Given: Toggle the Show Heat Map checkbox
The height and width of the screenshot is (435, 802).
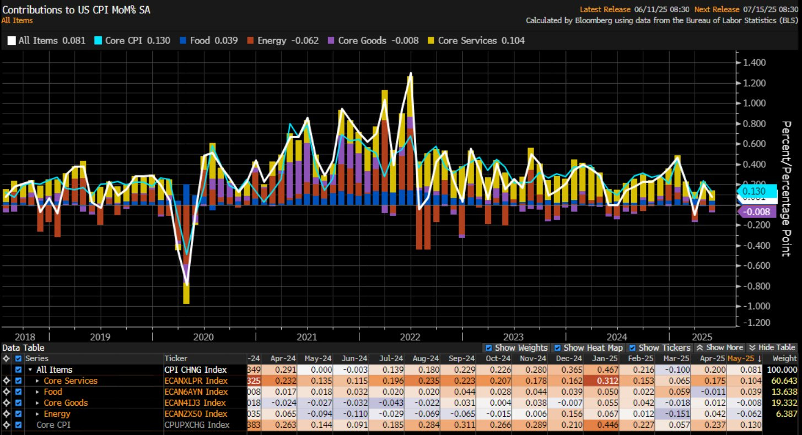Looking at the screenshot, I should click(557, 348).
